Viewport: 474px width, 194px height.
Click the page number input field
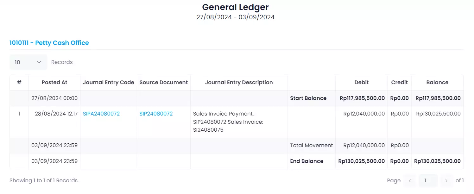pos(428,181)
